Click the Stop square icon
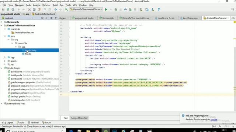The width and height of the screenshot is (236, 132). [135, 10]
